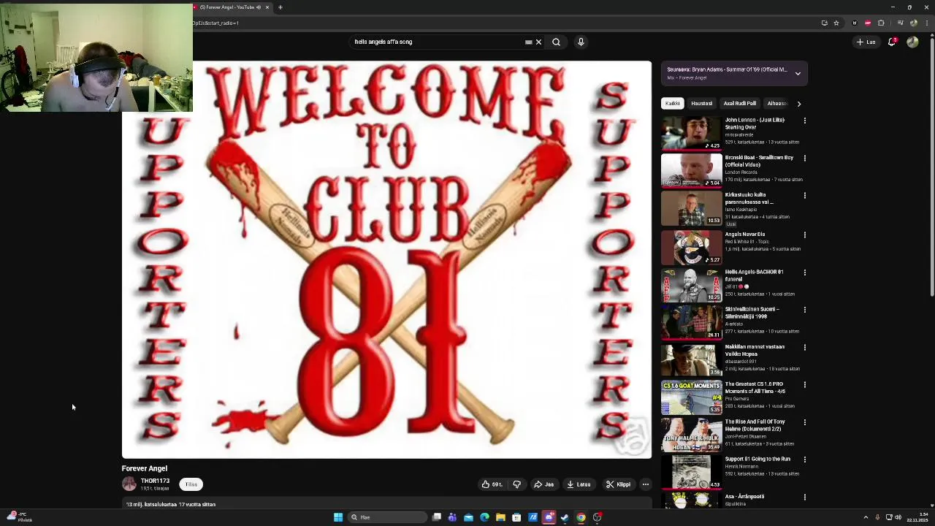Show more filter chips with right arrow

(x=798, y=103)
